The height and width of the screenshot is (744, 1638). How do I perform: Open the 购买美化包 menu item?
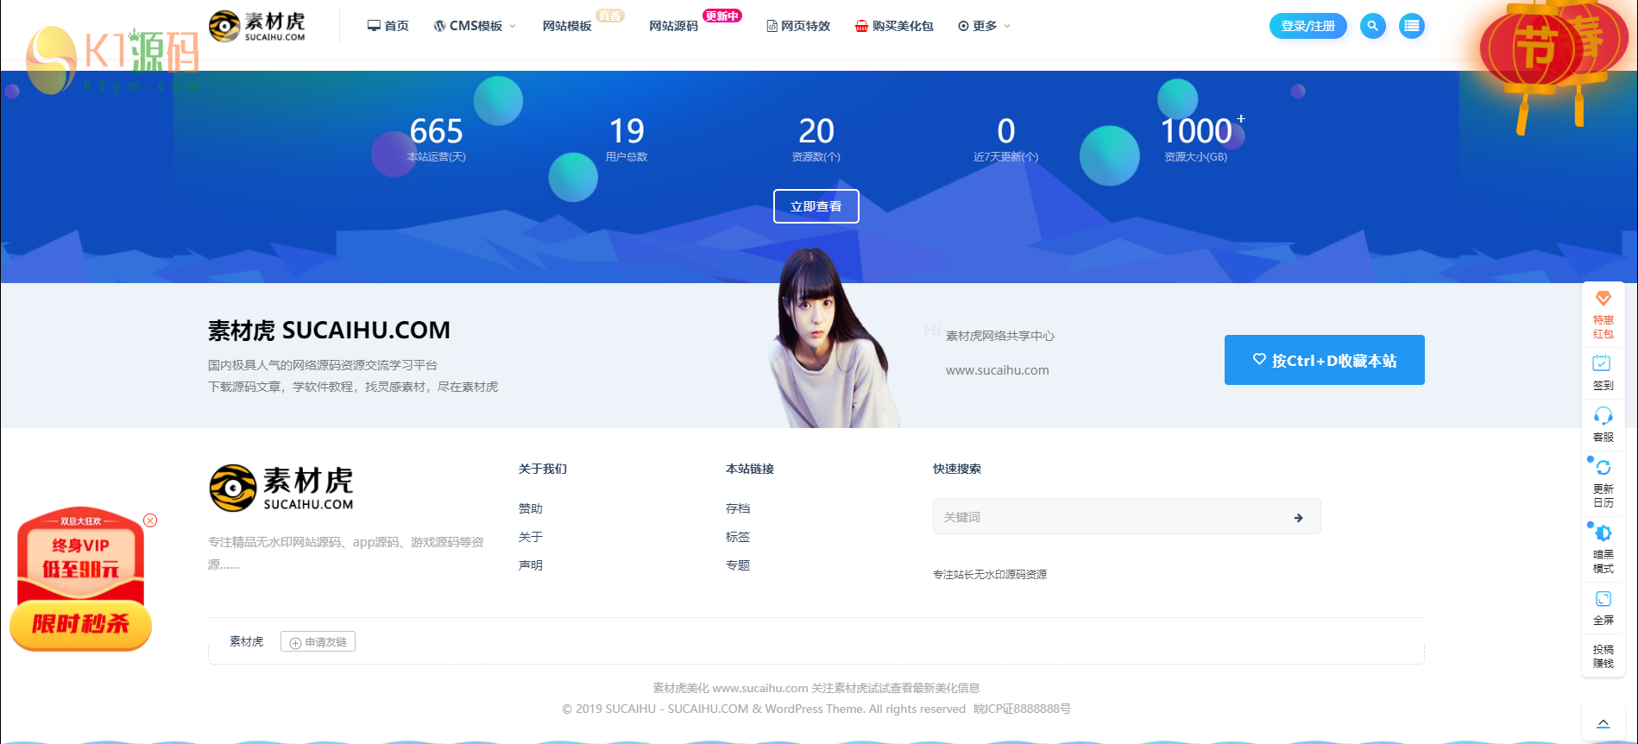pyautogui.click(x=894, y=26)
